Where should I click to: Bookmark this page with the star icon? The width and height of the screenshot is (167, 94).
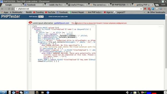(141, 9)
